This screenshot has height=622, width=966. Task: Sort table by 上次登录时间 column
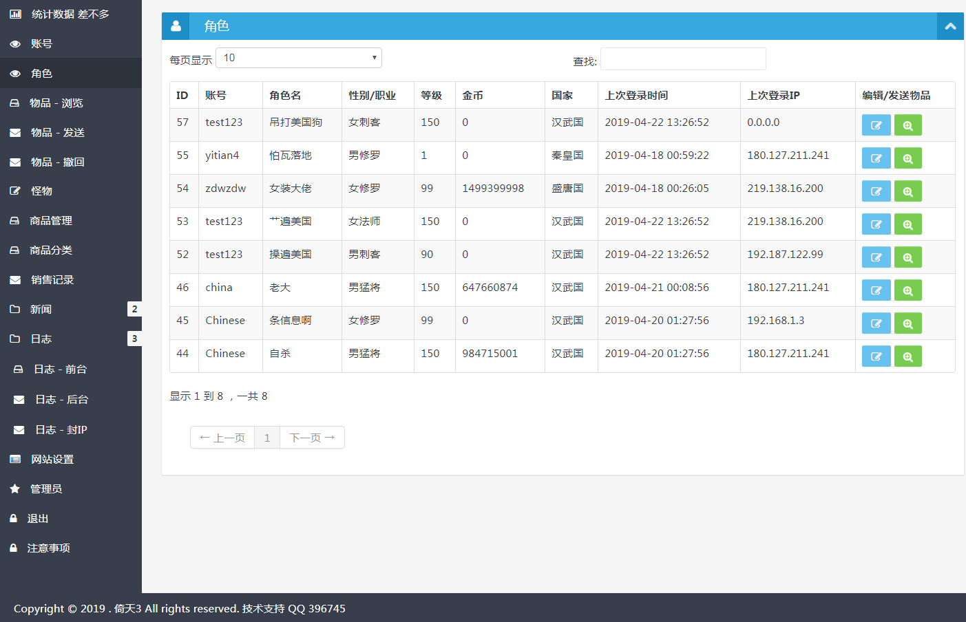(669, 96)
